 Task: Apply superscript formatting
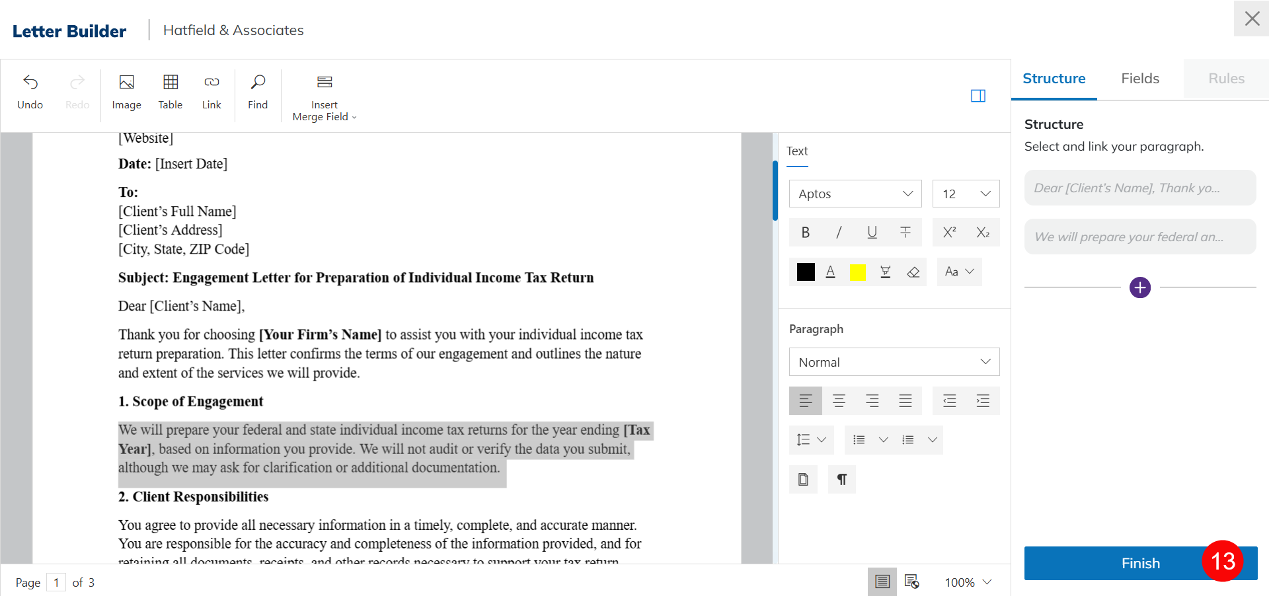point(949,233)
